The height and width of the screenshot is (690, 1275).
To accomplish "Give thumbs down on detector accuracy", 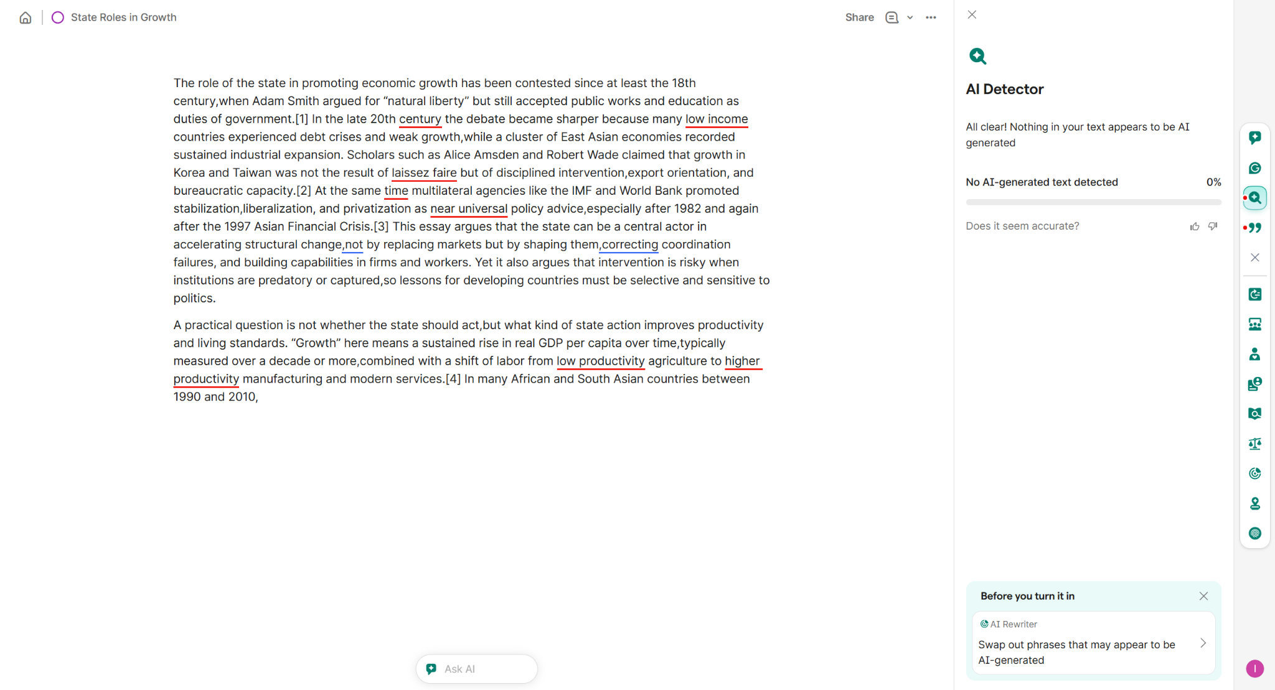I will [x=1213, y=226].
